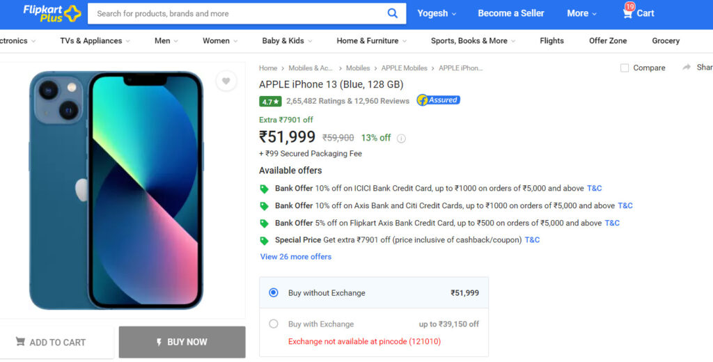Click the search magnifier icon
This screenshot has width=713, height=362.
tap(393, 13)
